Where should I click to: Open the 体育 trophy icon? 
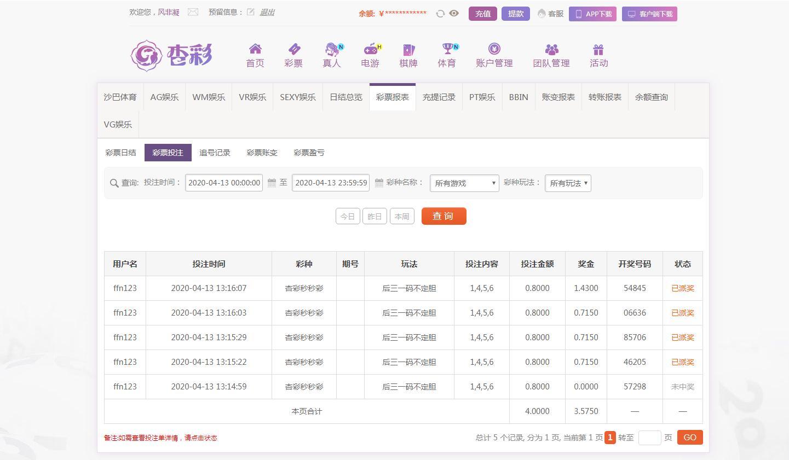pyautogui.click(x=447, y=49)
